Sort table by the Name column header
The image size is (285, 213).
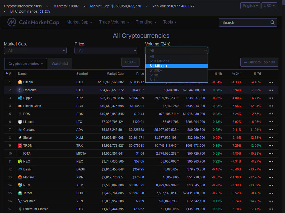click(22, 74)
